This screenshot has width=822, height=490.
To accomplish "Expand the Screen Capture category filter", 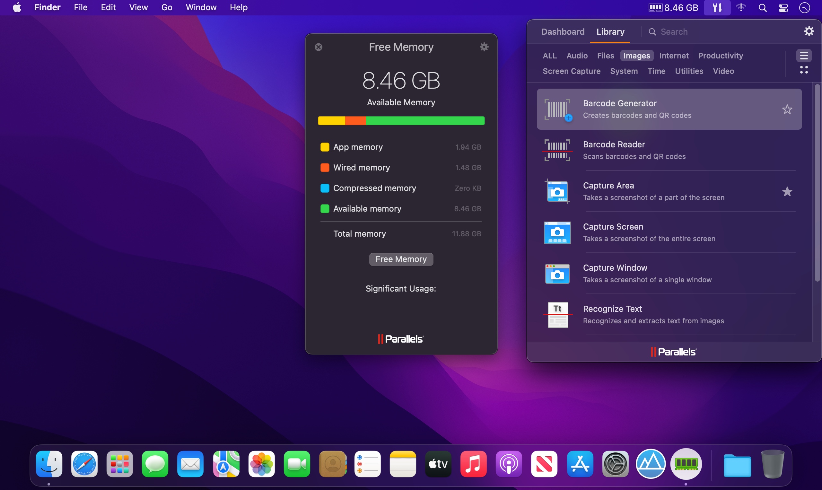I will coord(571,71).
